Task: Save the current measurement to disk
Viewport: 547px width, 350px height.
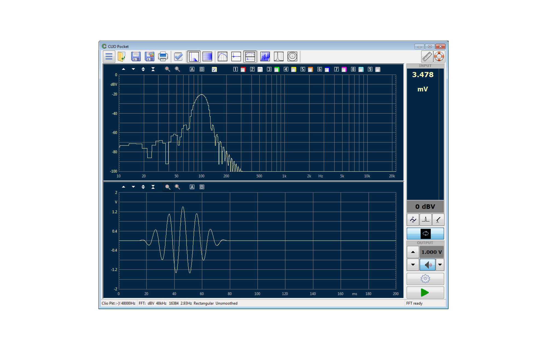Action: click(136, 56)
